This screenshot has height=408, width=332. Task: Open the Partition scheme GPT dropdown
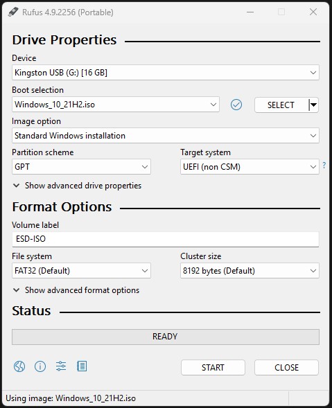click(x=81, y=167)
